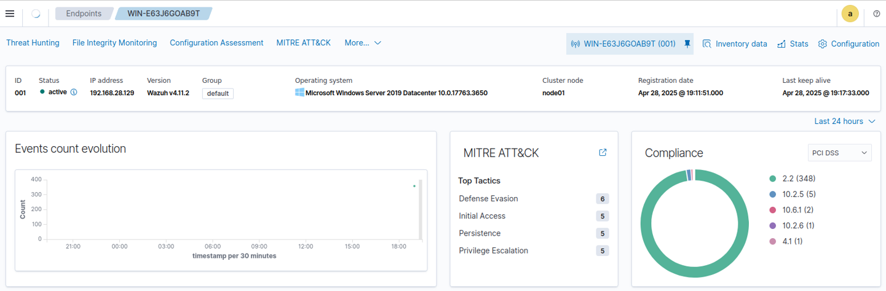Click the IP address 192.168.28.129

[x=112, y=93]
